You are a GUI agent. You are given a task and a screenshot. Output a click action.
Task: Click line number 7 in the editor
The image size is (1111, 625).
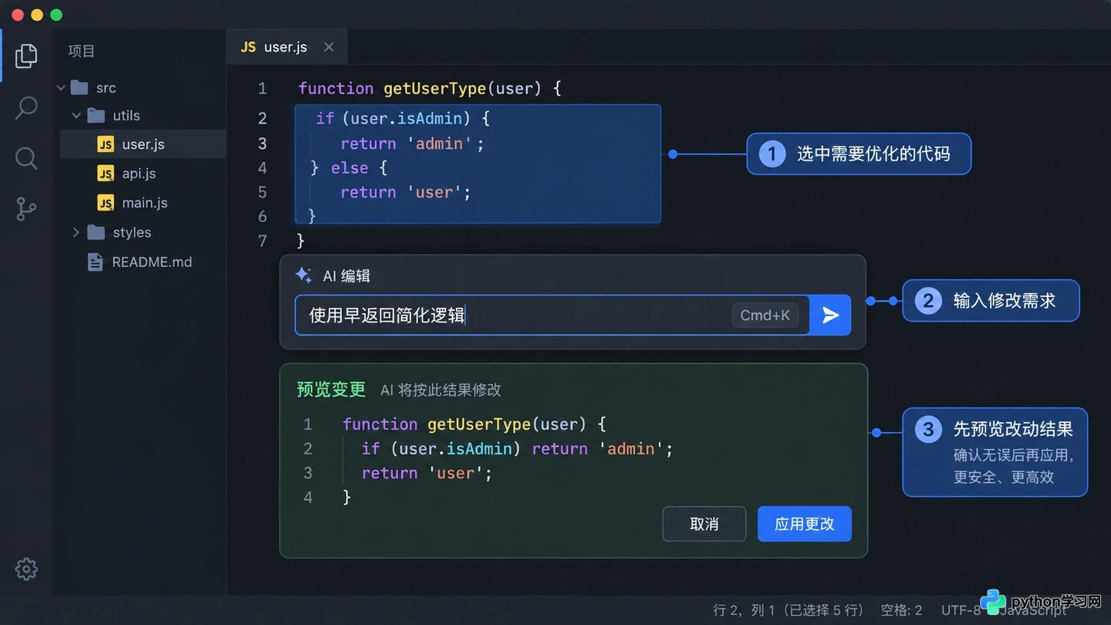[262, 241]
